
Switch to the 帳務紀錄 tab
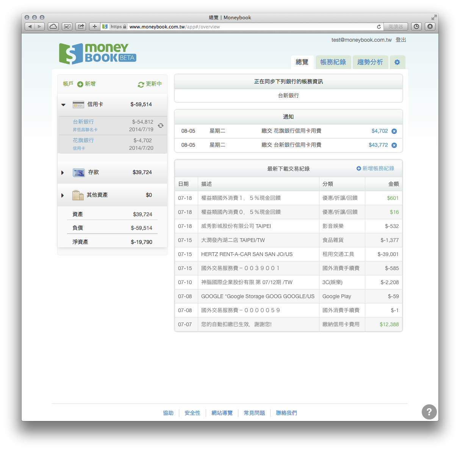click(333, 62)
